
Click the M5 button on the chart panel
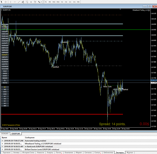click(x=5, y=90)
